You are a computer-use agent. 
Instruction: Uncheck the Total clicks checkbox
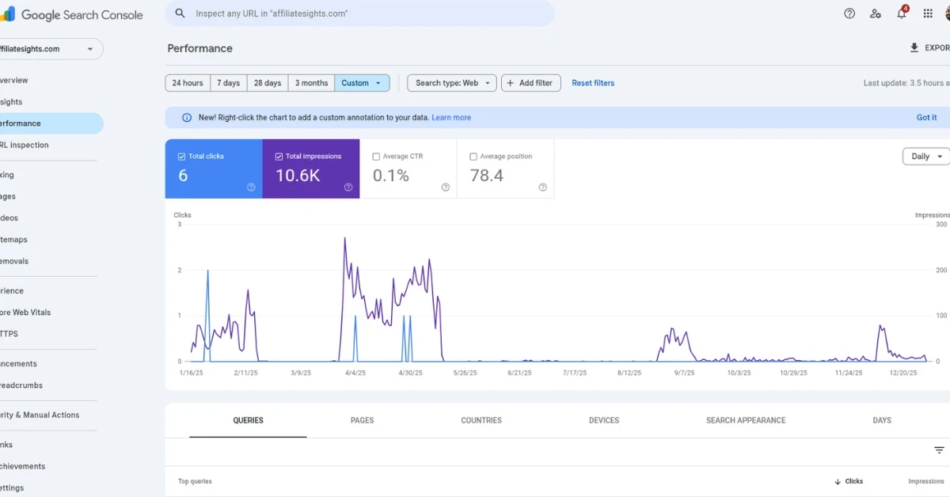pyautogui.click(x=182, y=157)
